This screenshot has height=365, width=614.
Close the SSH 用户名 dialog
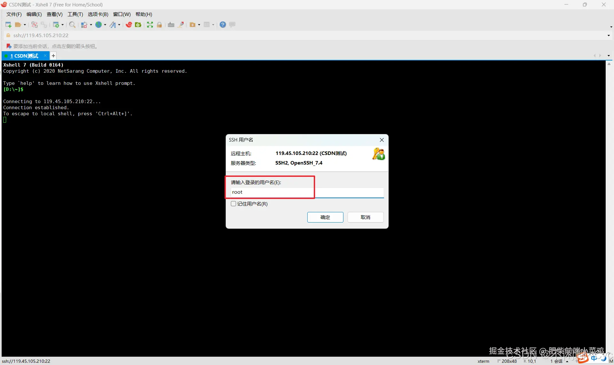382,140
